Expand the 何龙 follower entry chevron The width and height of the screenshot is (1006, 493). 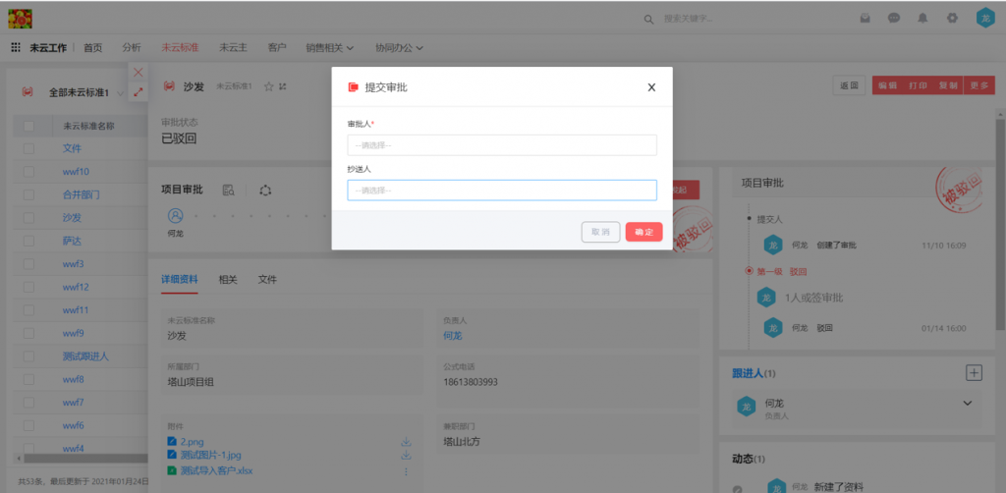pyautogui.click(x=967, y=404)
